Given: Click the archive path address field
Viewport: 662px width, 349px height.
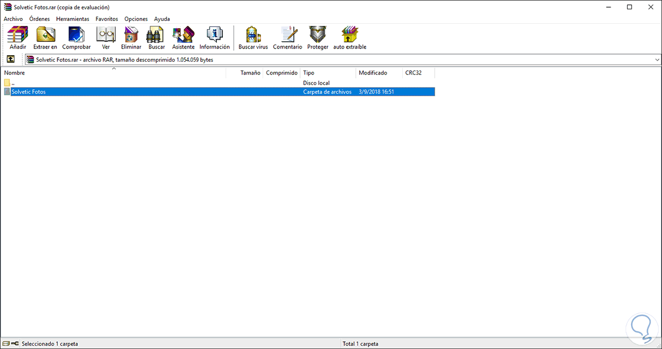Looking at the screenshot, I should point(343,60).
